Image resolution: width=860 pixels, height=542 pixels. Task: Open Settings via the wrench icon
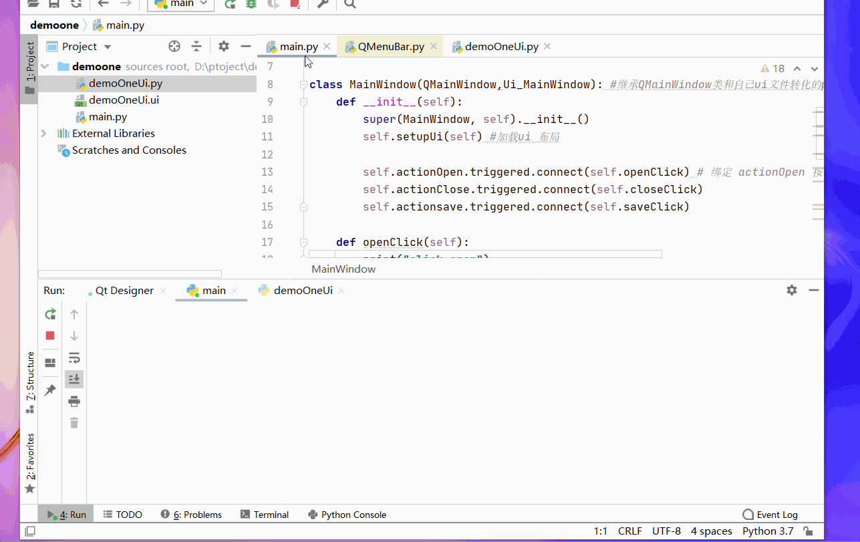(x=323, y=3)
